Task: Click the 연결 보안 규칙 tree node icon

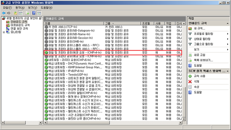Action: click(x=8, y=29)
